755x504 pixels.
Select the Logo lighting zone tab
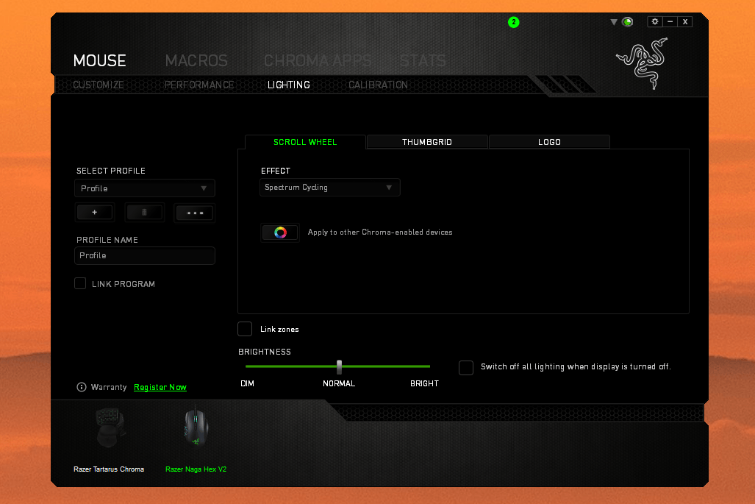tap(549, 142)
